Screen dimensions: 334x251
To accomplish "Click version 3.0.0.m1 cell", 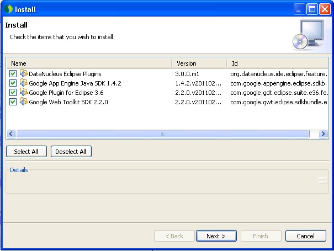I will point(187,74).
